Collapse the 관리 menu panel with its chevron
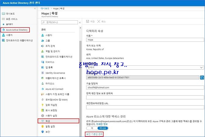The image size is (205, 137). (80, 22)
